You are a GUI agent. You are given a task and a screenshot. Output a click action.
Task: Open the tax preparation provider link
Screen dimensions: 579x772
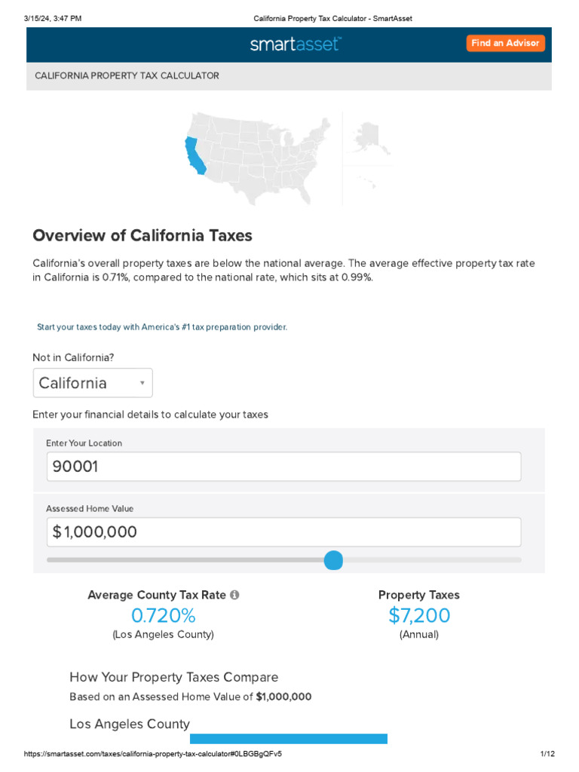coord(162,327)
